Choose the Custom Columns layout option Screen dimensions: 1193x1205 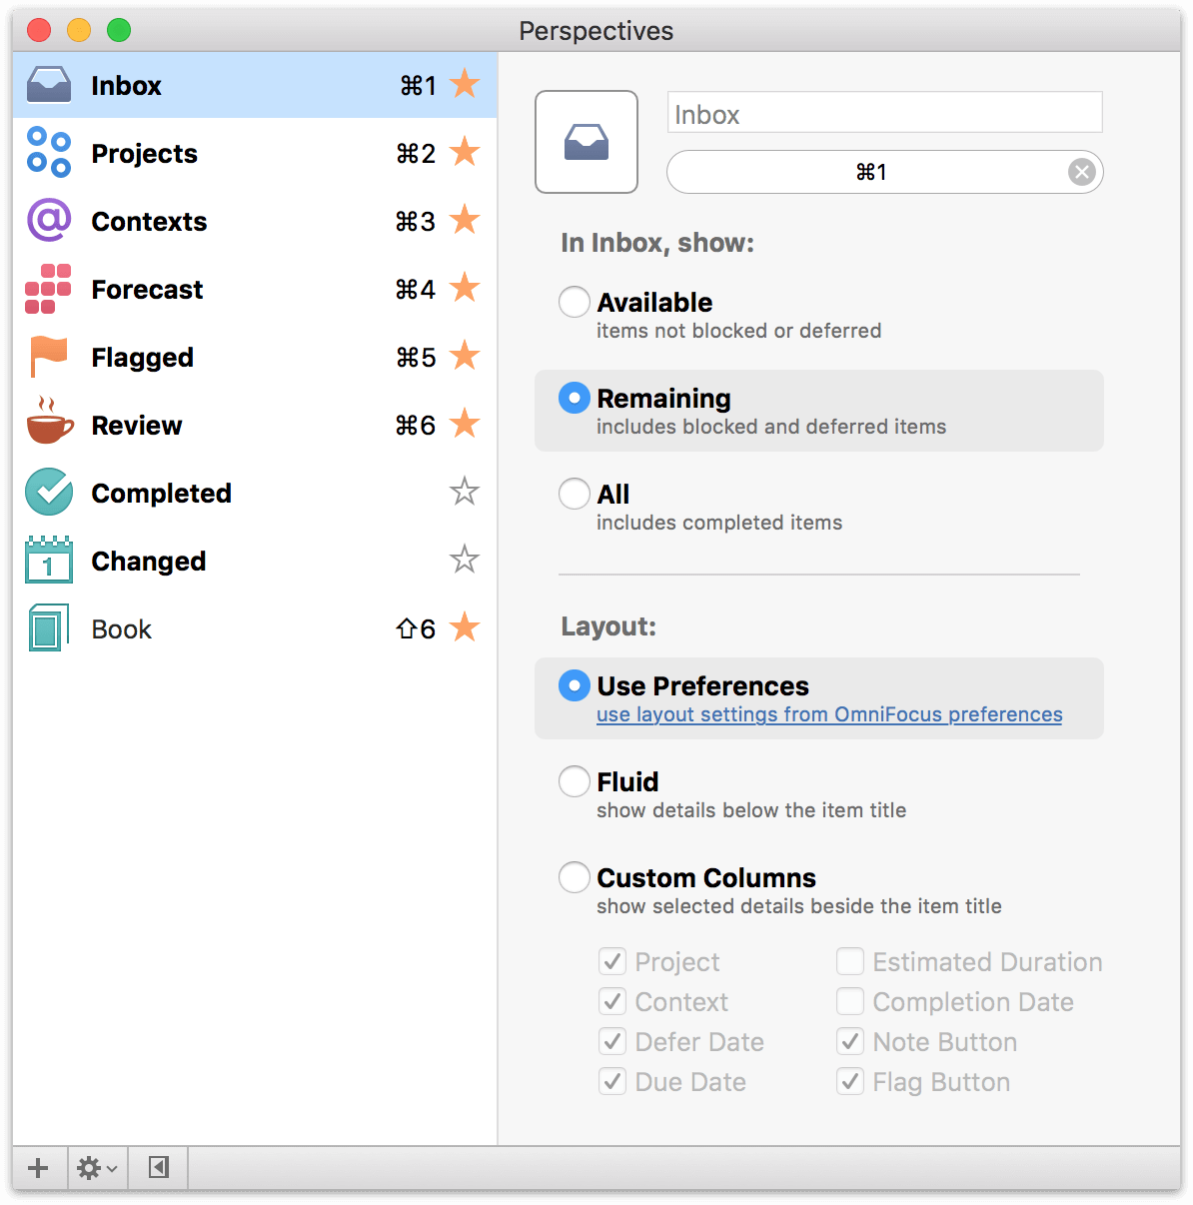[575, 877]
